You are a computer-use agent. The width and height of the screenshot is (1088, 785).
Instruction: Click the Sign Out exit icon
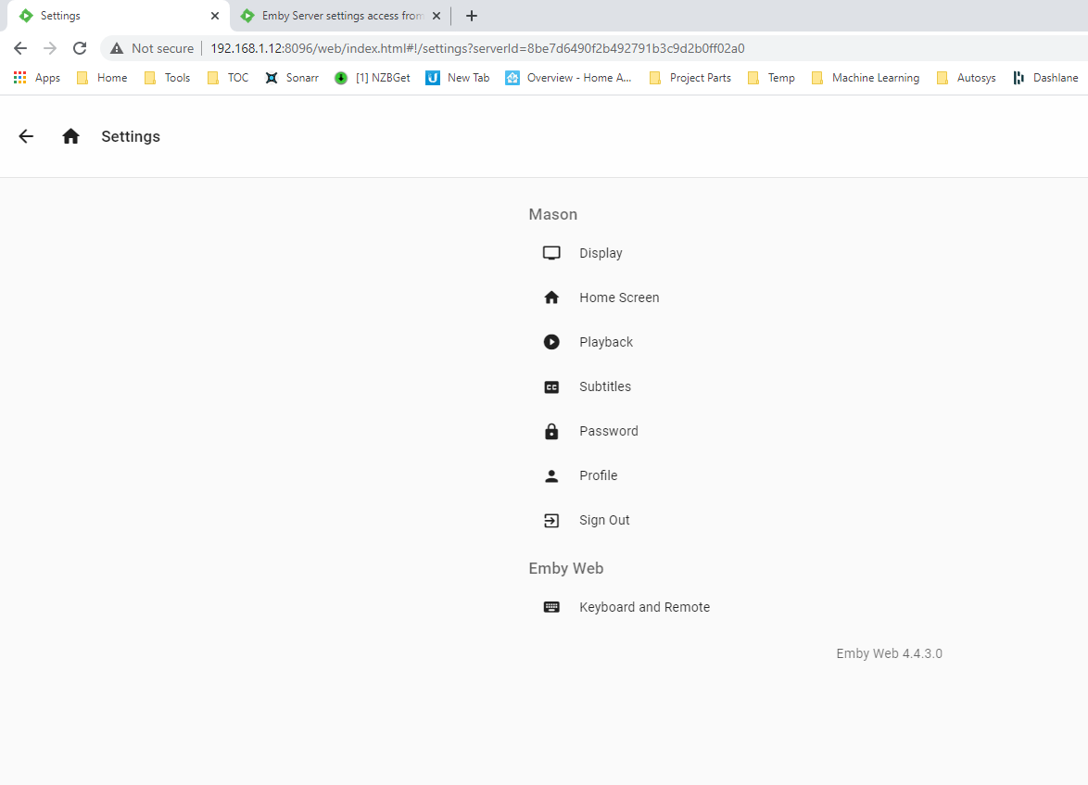tap(551, 520)
